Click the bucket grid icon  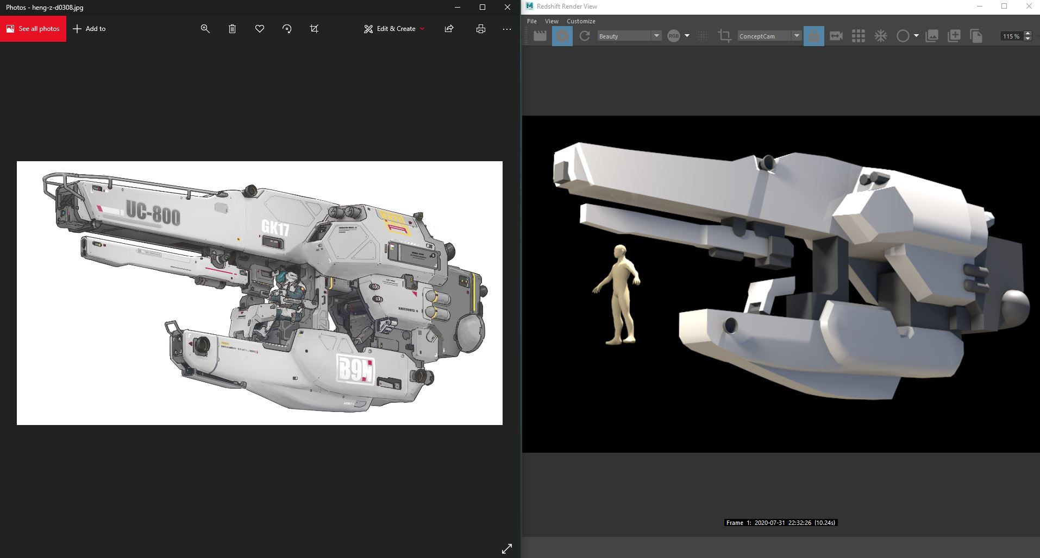(x=858, y=36)
